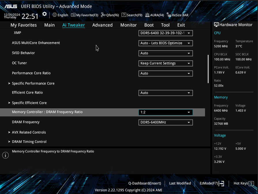Click the 22:51 clock display
This screenshot has width=258, height=194.
point(30,16)
